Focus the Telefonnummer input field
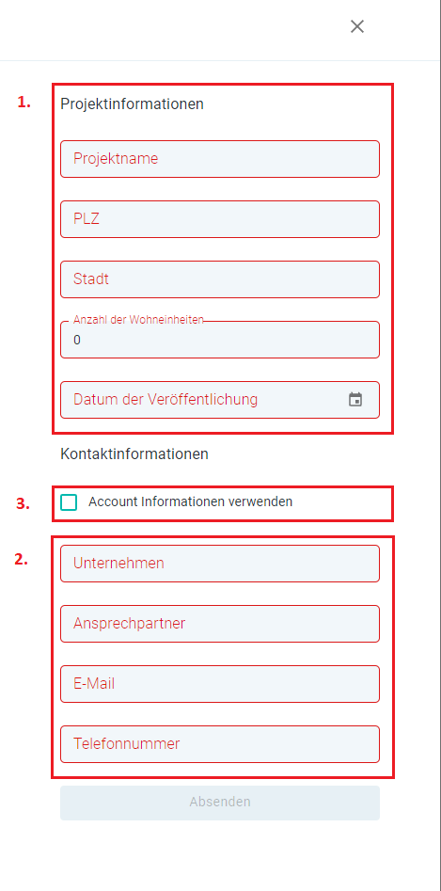Viewport: 441px width, 891px height. [x=220, y=744]
